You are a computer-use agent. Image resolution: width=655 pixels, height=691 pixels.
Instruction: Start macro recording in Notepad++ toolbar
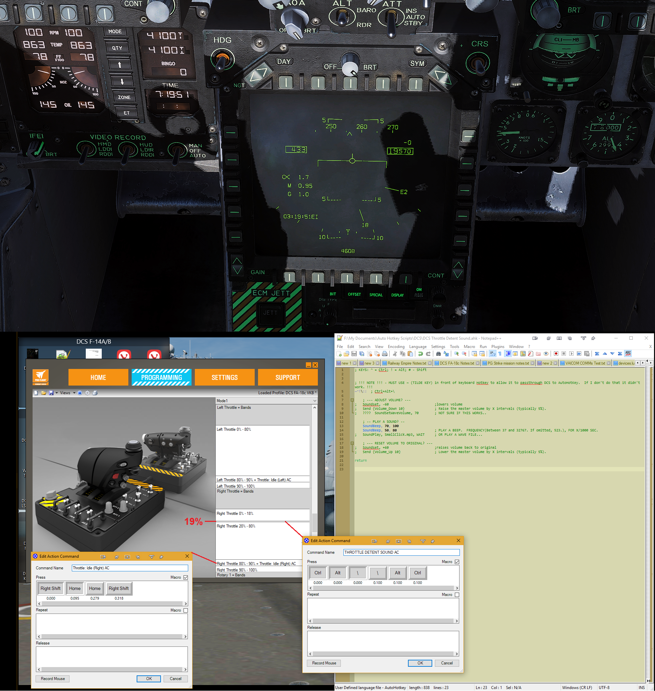coord(556,354)
